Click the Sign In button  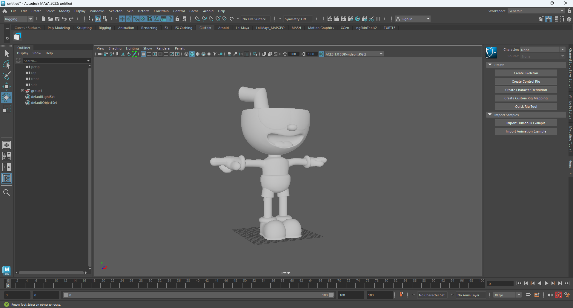tap(413, 19)
